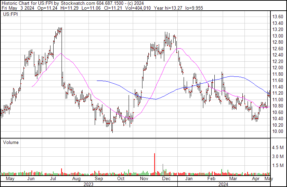Click the 11.60 price axis label
287x187 pixels.
pyautogui.click(x=278, y=80)
